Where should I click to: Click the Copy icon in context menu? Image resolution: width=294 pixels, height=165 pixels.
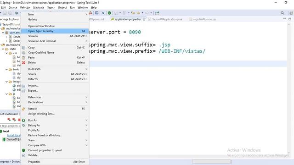(x=23, y=48)
